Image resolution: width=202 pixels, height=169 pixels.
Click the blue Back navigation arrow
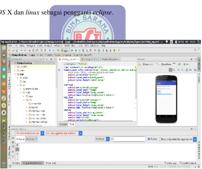(x=50, y=50)
